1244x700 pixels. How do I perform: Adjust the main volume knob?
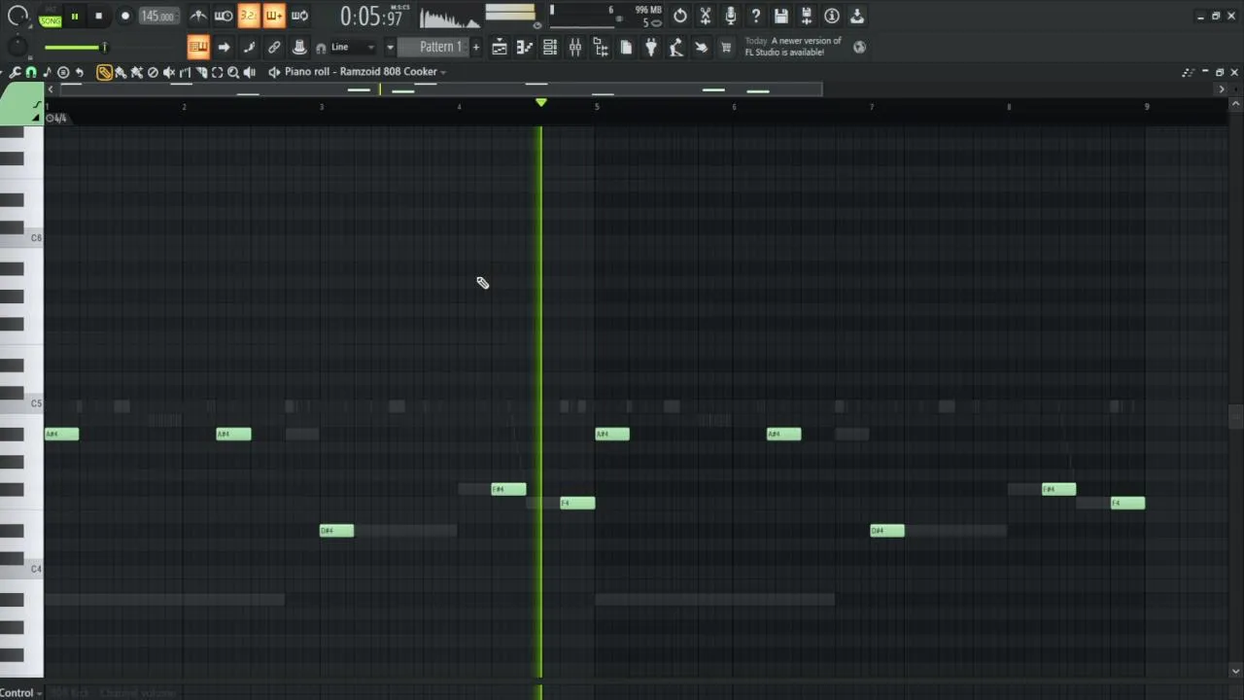17,16
